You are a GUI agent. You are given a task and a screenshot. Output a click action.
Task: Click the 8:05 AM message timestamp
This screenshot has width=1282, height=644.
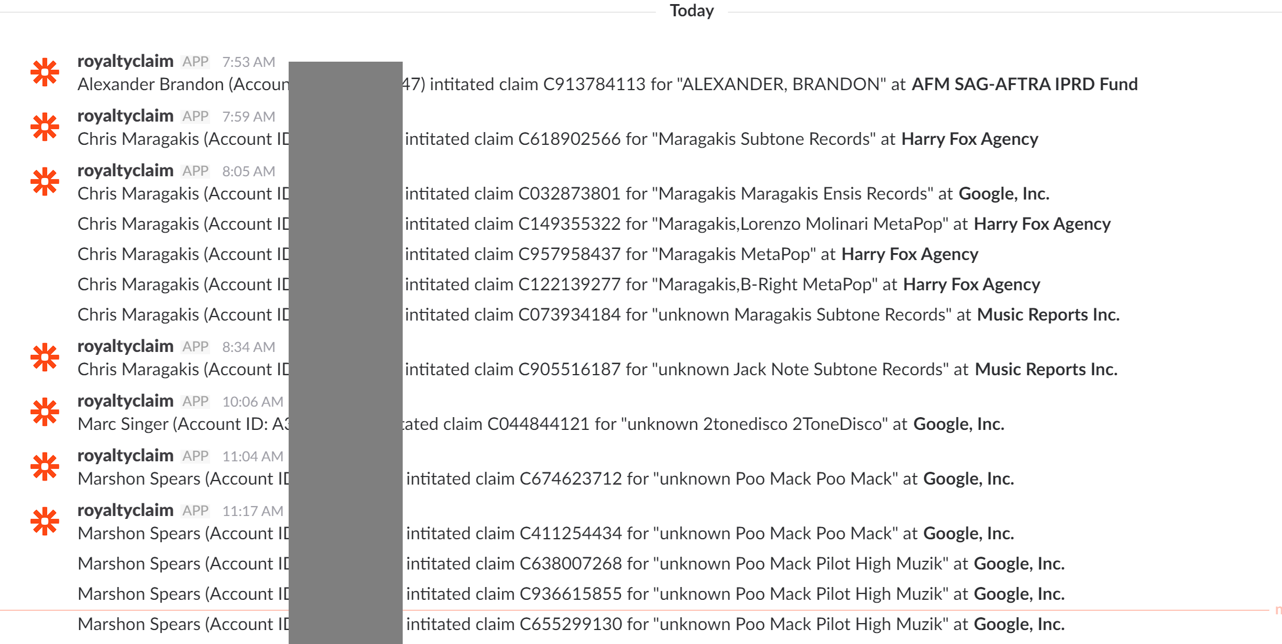(248, 172)
